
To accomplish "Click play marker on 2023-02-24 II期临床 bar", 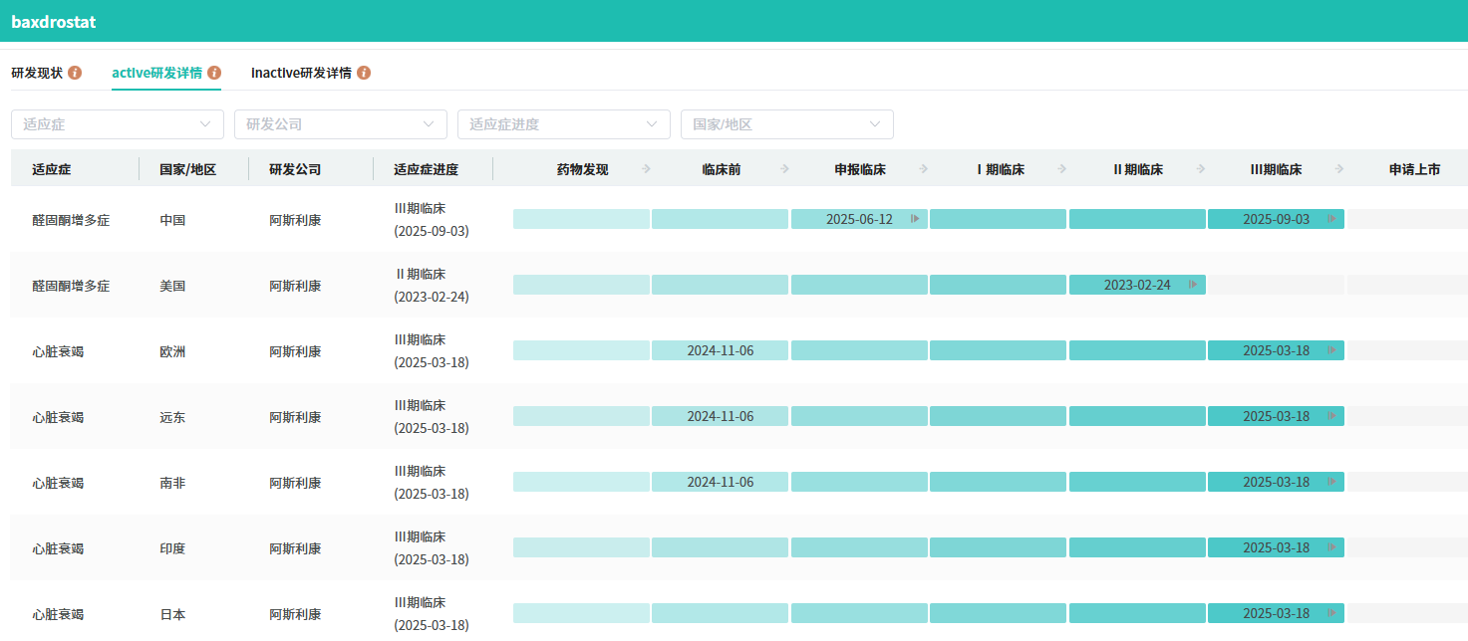I will pos(1193,285).
